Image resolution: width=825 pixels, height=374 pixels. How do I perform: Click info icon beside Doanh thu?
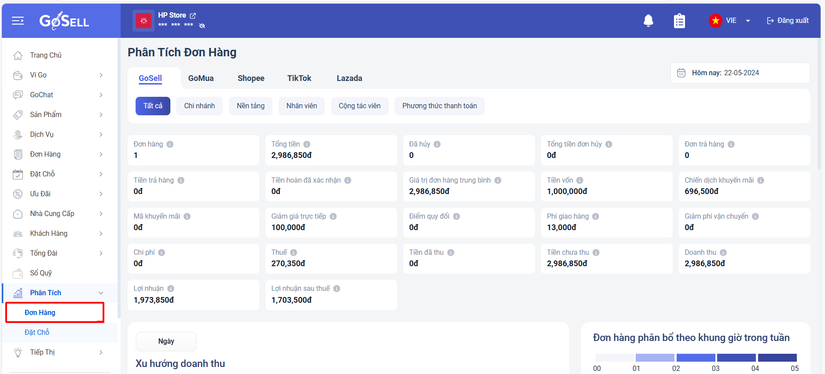(x=723, y=253)
